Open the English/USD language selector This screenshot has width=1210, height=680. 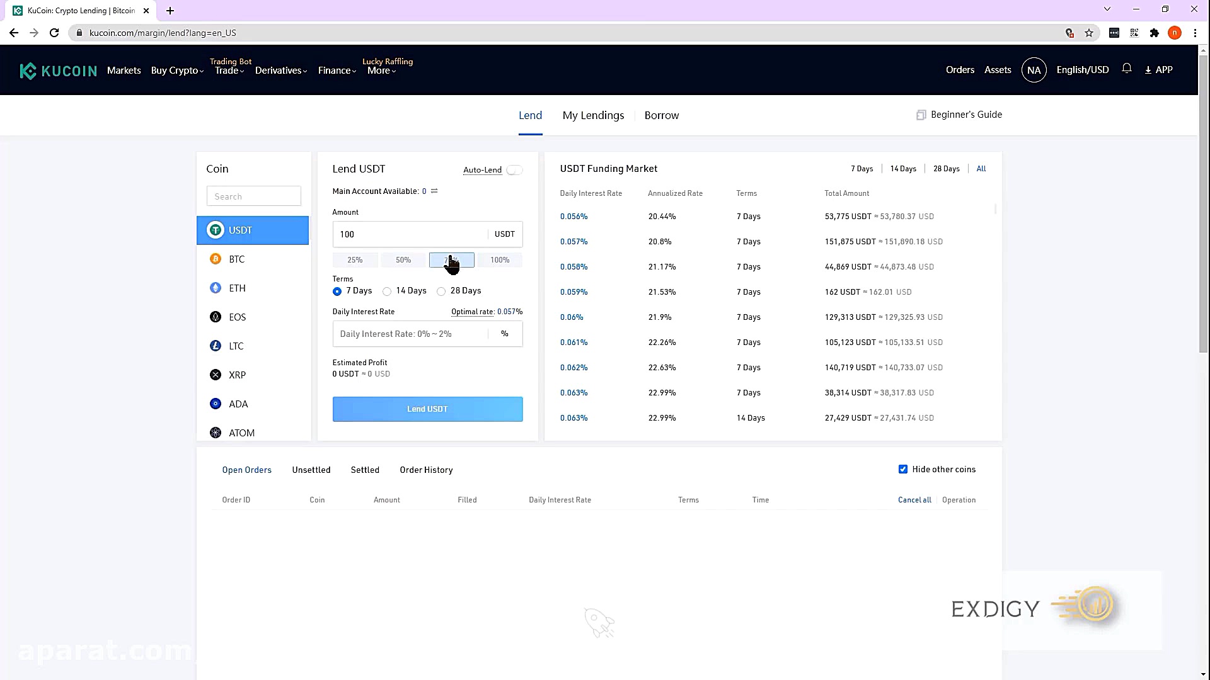(1083, 70)
